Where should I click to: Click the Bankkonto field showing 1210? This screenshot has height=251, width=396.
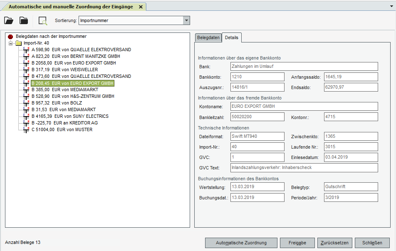coord(257,77)
